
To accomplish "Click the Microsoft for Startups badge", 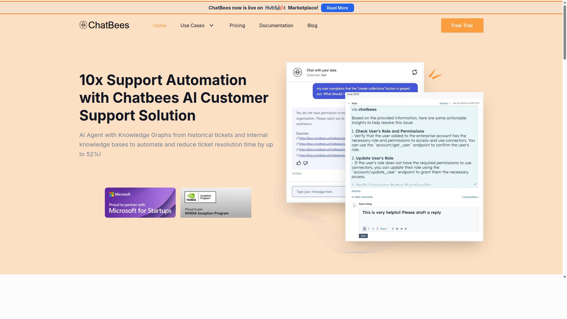I will [140, 203].
